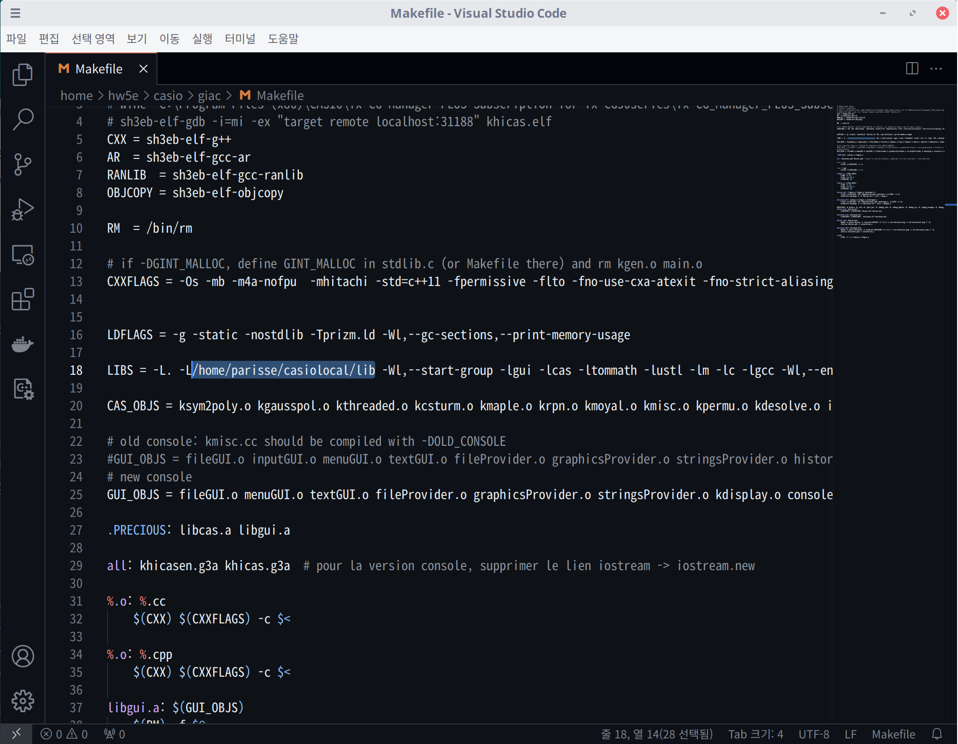Open the 파일 menu
Screen dimensions: 958x744
click(16, 39)
